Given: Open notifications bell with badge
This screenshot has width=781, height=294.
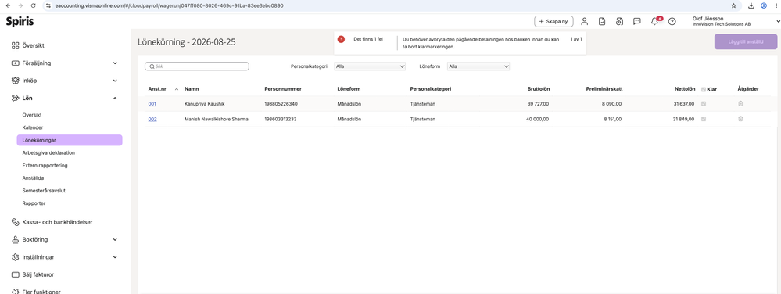Looking at the screenshot, I should [x=655, y=21].
